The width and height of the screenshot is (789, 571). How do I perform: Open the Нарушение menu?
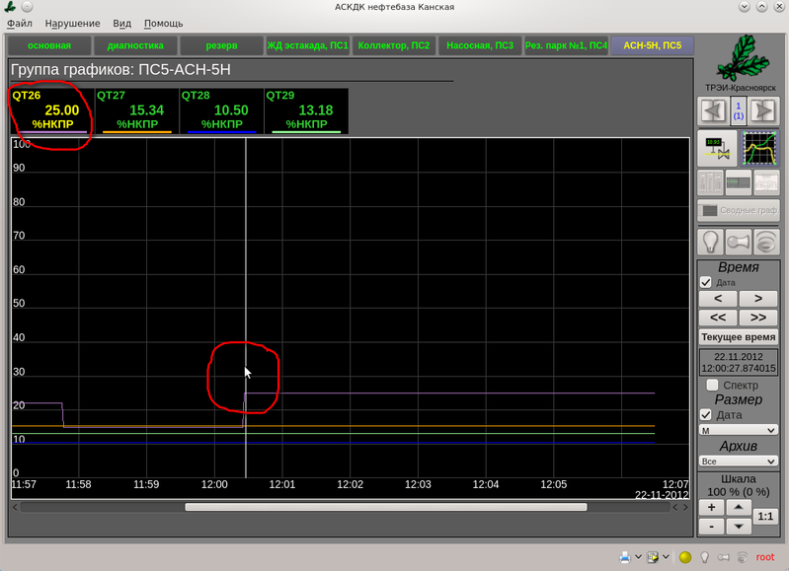click(x=72, y=23)
